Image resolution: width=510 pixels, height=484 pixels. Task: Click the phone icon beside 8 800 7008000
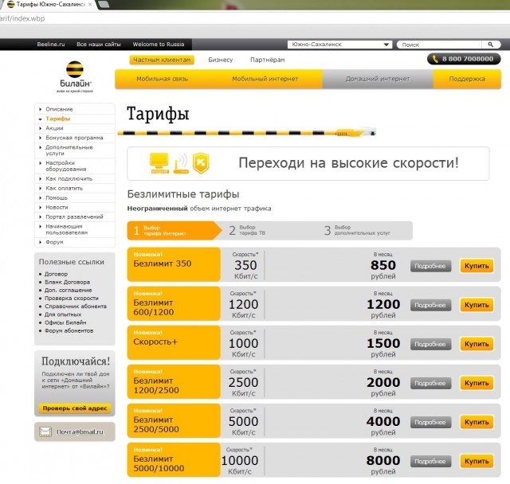(x=435, y=59)
